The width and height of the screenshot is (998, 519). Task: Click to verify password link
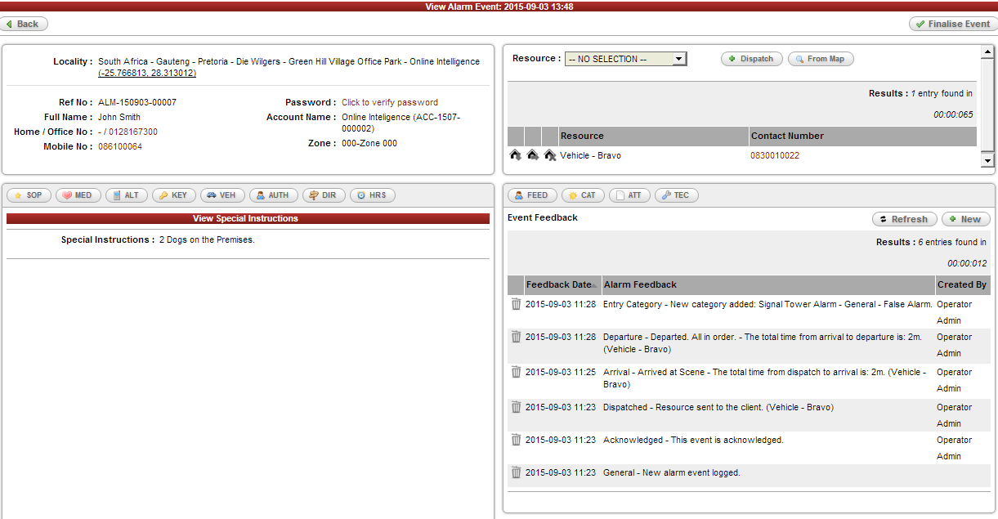(390, 102)
